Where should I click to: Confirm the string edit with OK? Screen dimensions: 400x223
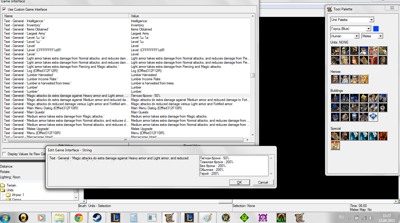[x=239, y=182]
